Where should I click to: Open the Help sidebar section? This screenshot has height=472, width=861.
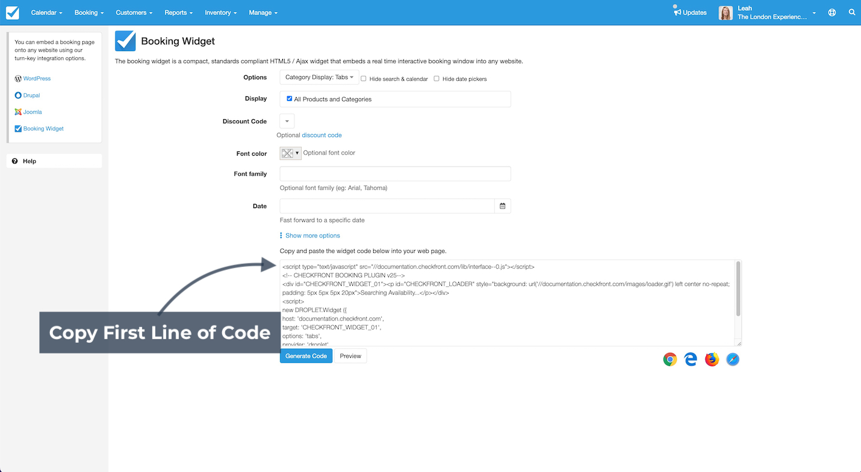(54, 161)
